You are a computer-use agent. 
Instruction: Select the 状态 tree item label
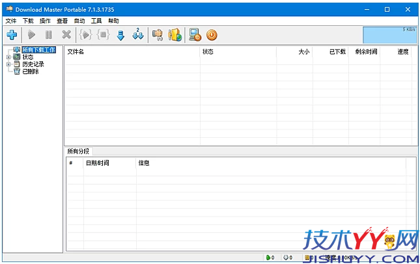[28, 57]
